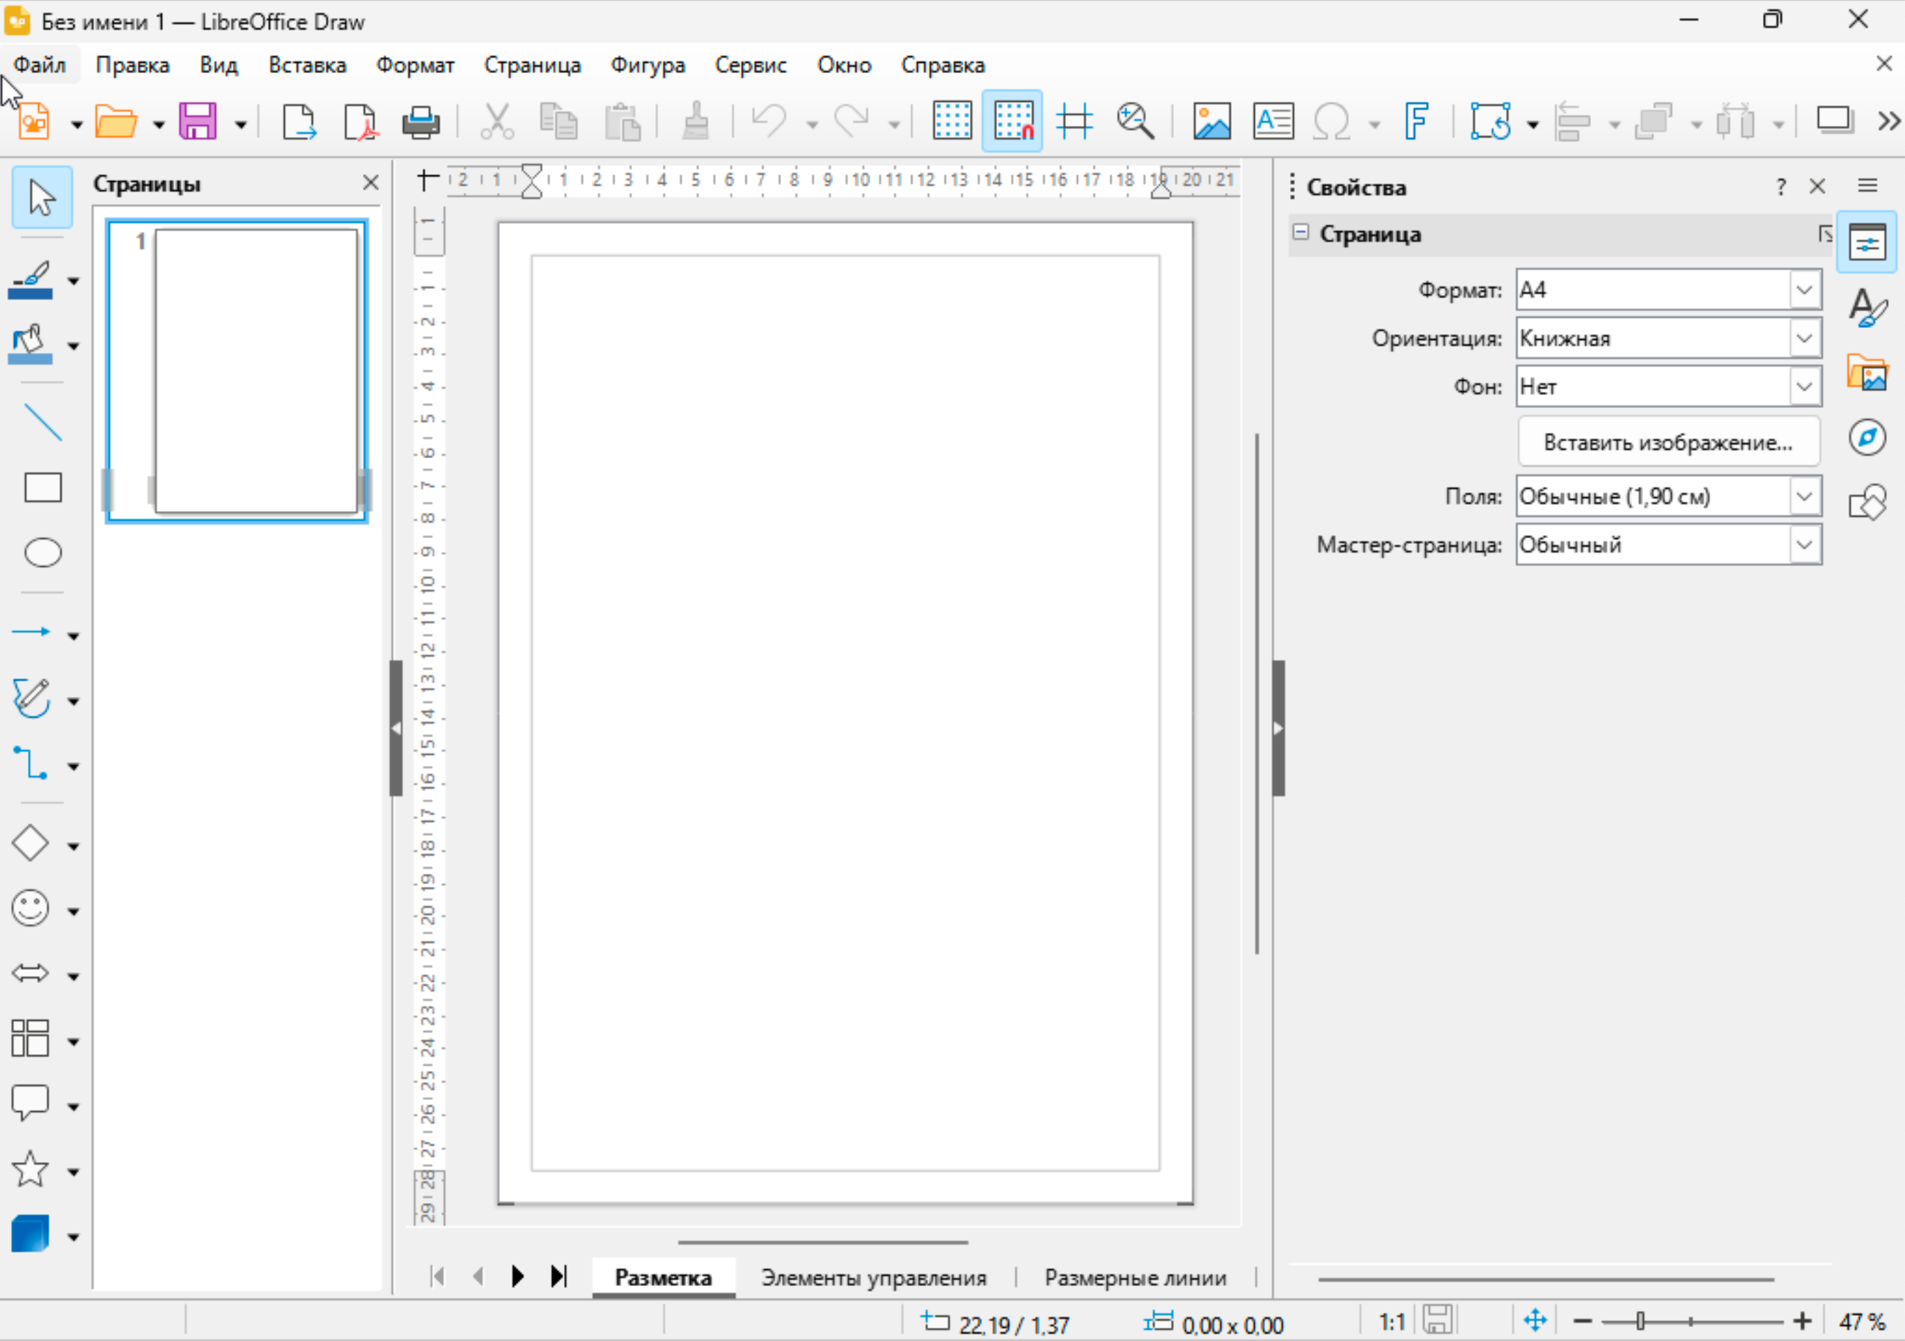Image resolution: width=1905 pixels, height=1341 pixels.
Task: Select the Symbol Shapes smiley tool
Action: tap(31, 909)
